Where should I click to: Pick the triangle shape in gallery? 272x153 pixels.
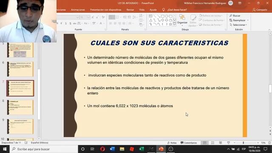click(150, 20)
